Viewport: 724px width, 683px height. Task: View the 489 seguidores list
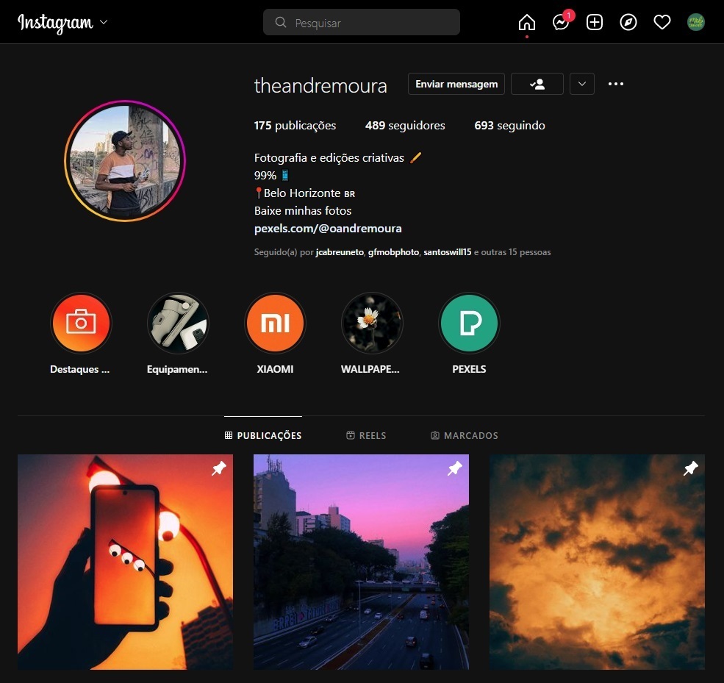405,126
